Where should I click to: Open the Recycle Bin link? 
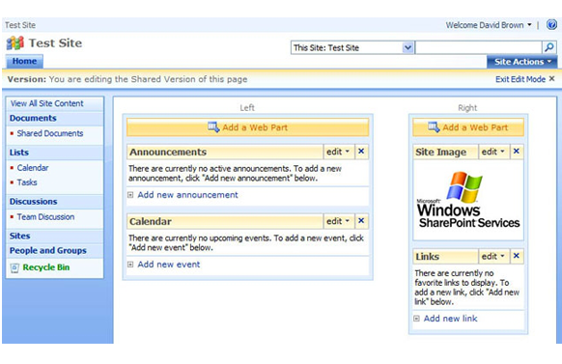[46, 267]
